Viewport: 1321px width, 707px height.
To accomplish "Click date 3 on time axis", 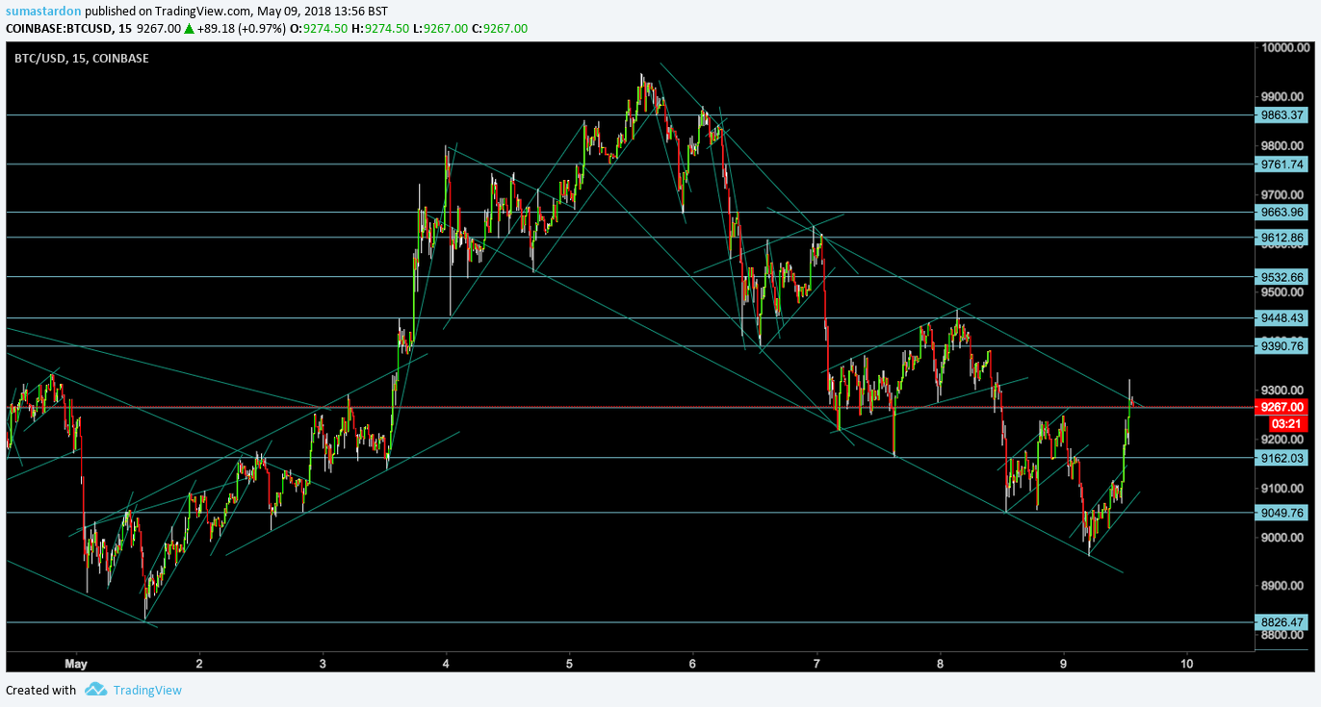I will (323, 664).
